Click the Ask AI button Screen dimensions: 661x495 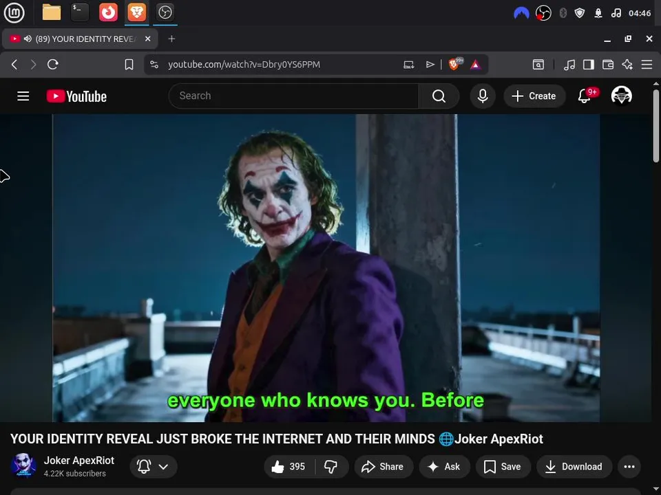coord(444,466)
